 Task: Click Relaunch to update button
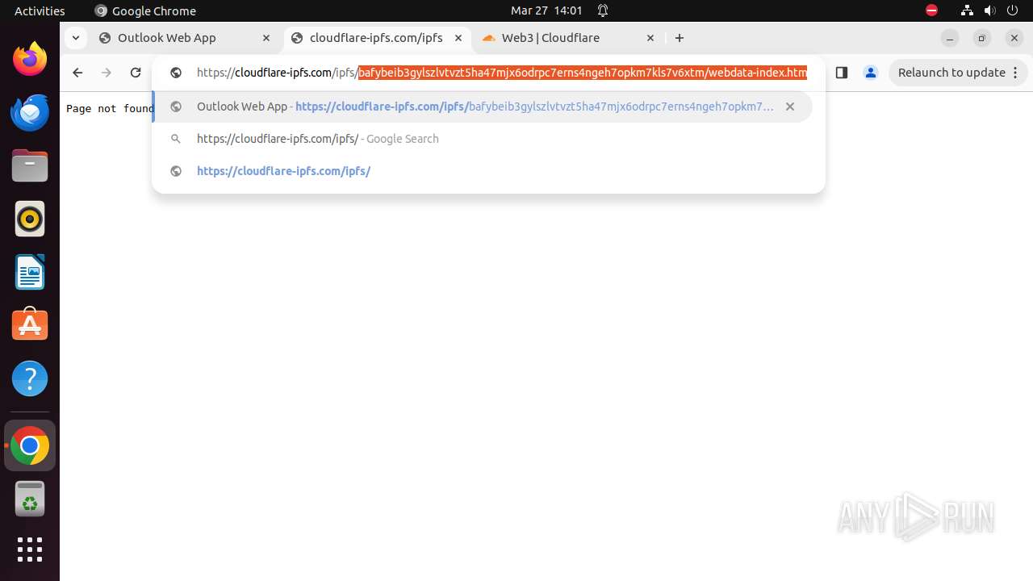(x=958, y=73)
